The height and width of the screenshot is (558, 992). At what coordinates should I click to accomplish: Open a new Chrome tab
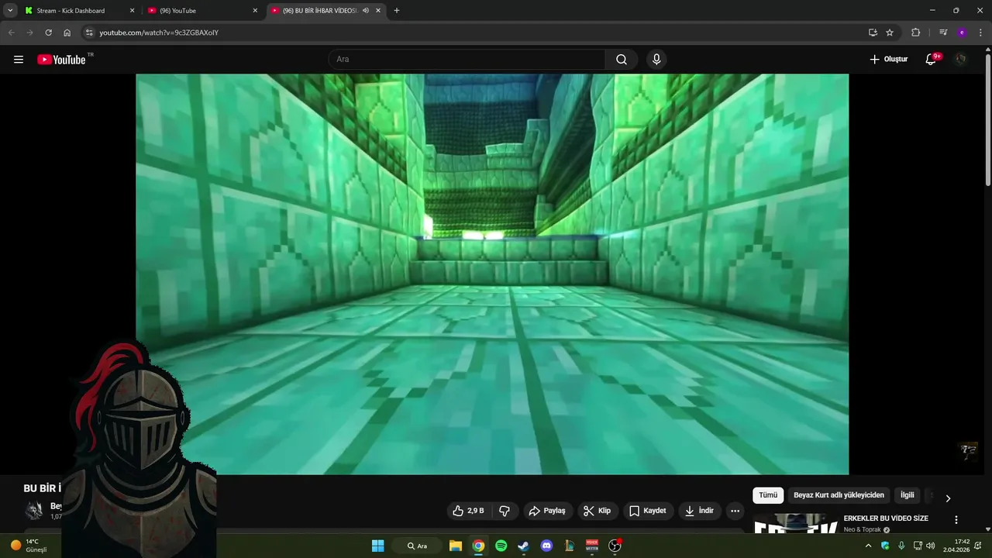pos(397,11)
